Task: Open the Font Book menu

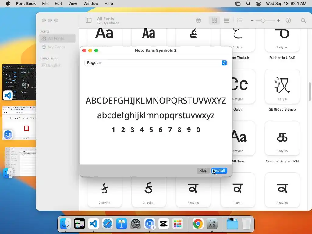Action: [x=26, y=4]
